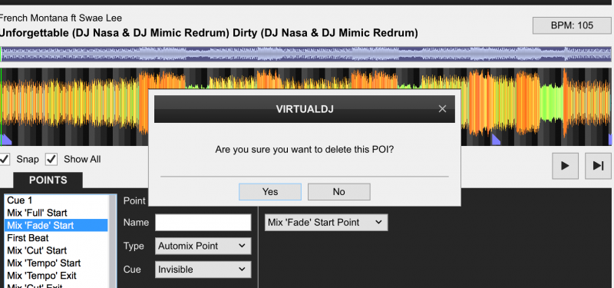Open the Mix 'Fade' Start Point dropdown
This screenshot has width=614, height=288.
click(326, 222)
